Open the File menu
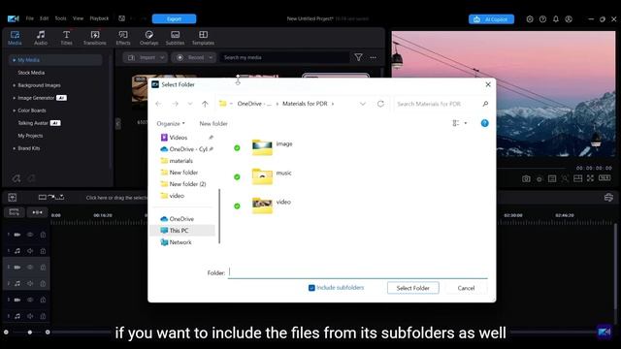Viewport: 621px width, 349px height. (30, 18)
